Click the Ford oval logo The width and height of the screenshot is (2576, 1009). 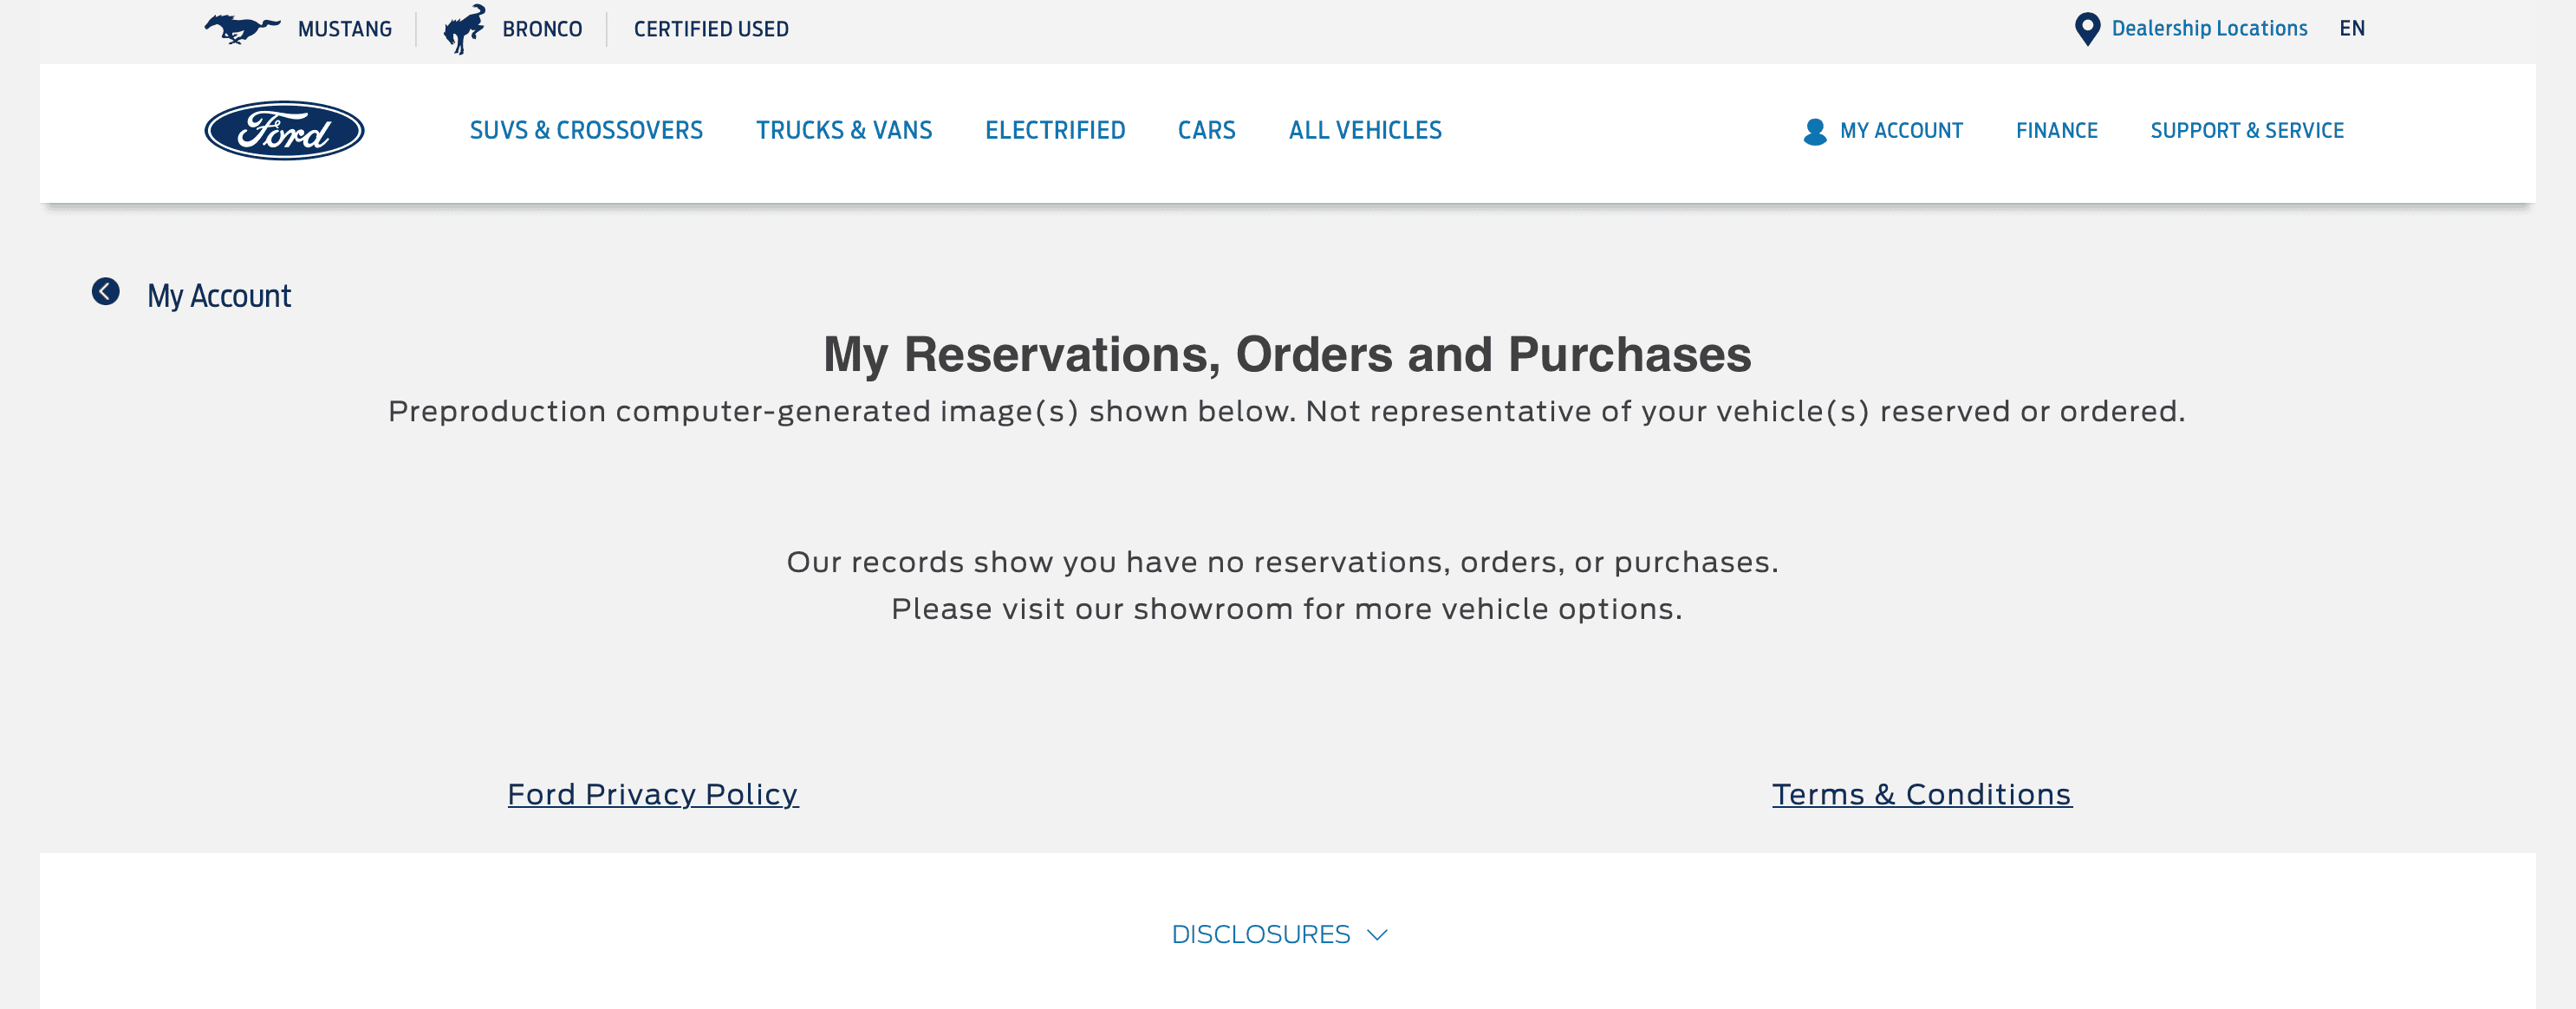[x=284, y=131]
